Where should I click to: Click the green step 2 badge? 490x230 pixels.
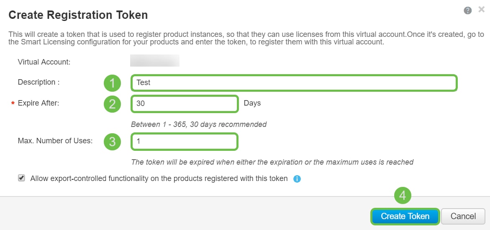click(x=112, y=103)
